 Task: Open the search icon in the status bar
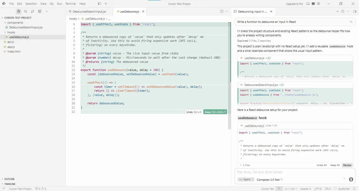coord(279,189)
